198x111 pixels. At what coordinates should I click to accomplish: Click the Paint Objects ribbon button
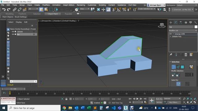(8, 17)
